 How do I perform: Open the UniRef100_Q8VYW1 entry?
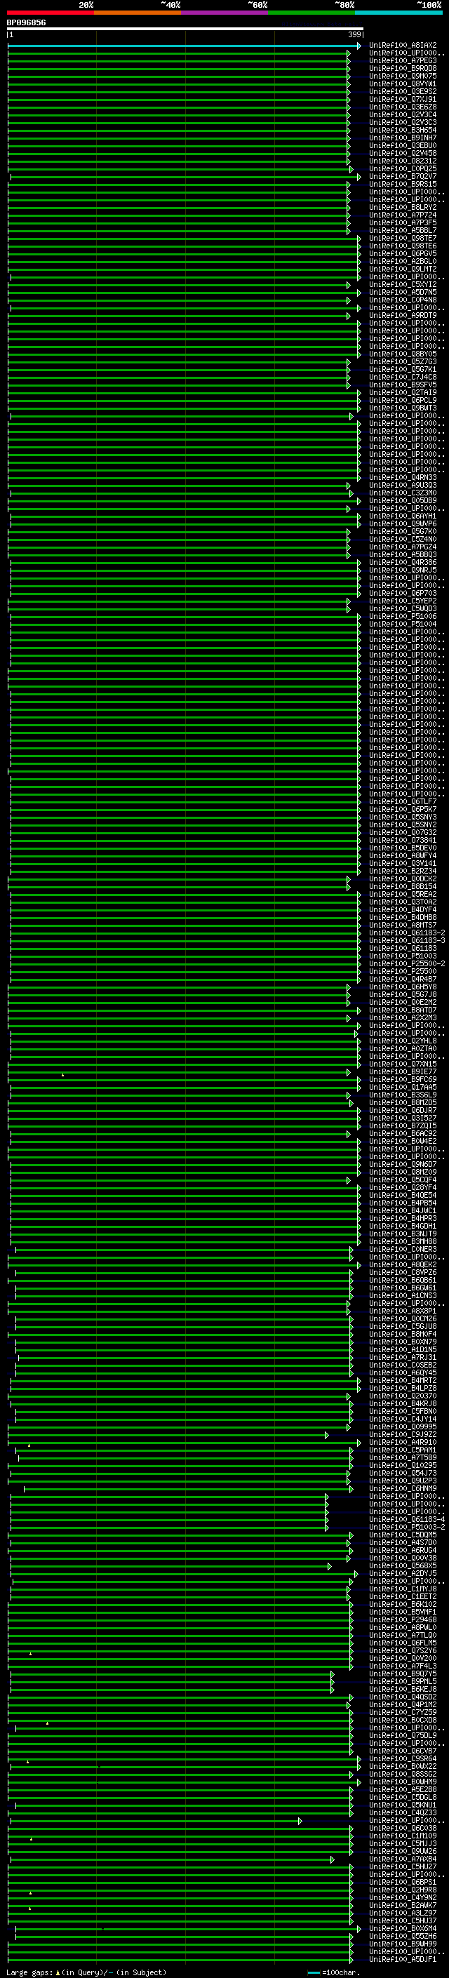(403, 83)
